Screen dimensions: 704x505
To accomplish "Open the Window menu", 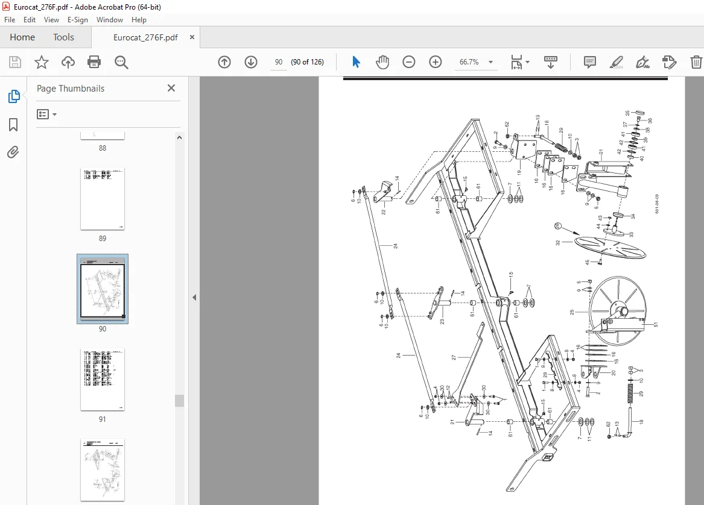I will [110, 20].
